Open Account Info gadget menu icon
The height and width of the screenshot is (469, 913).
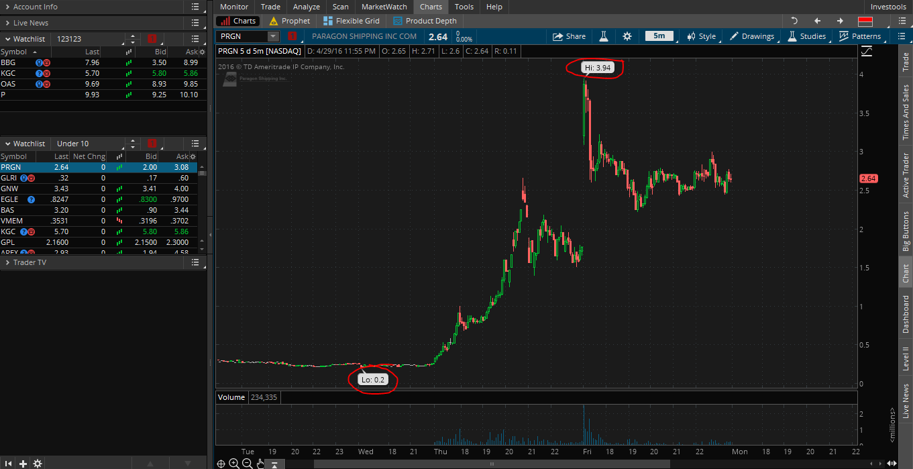coord(195,7)
